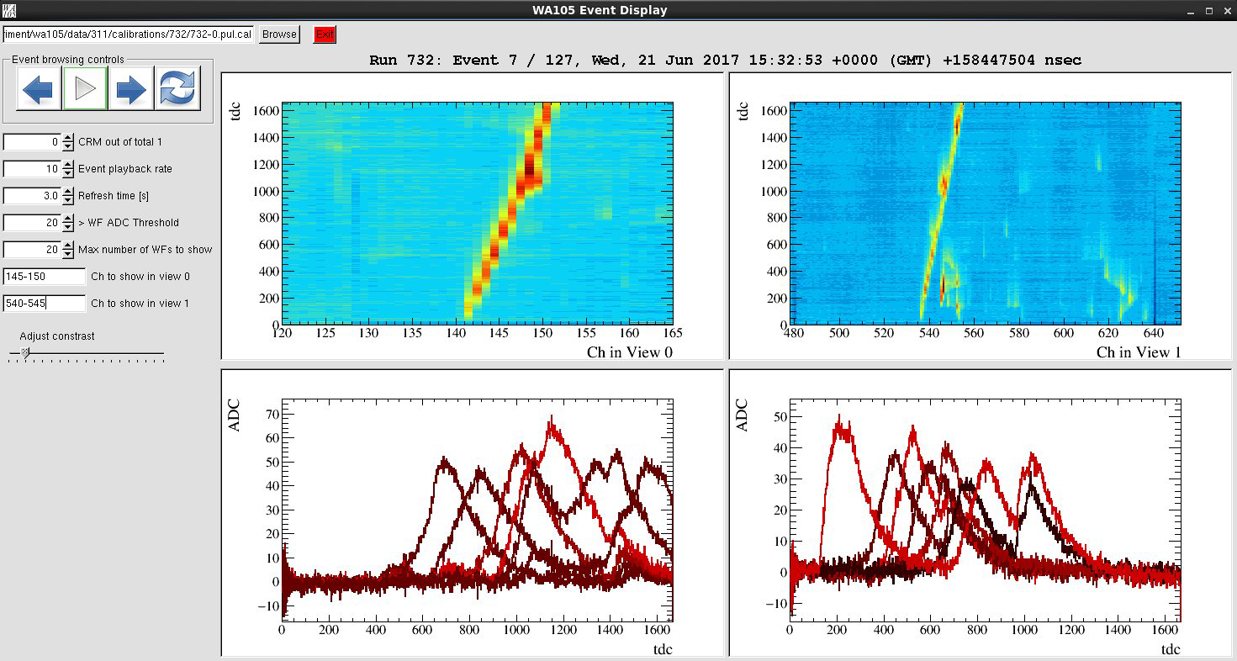Screen dimensions: 1237x661
Task: Click the Adjust contrast slider handle
Action: pyautogui.click(x=25, y=353)
